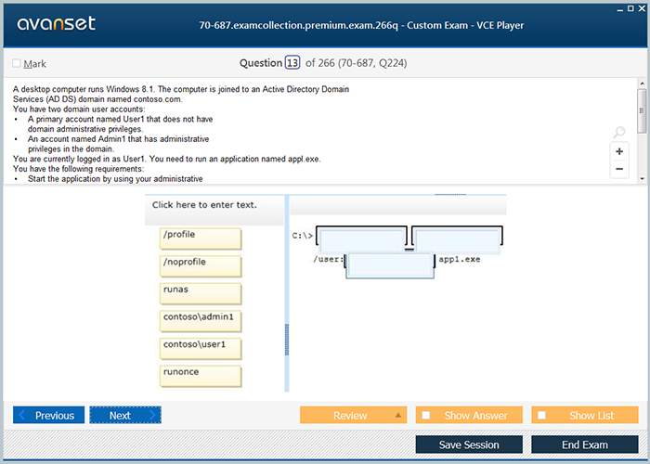The image size is (650, 464).
Task: Select the /profile answer tile
Action: coord(201,238)
